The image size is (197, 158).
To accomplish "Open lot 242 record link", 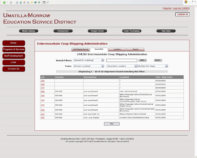I will [x=43, y=110].
